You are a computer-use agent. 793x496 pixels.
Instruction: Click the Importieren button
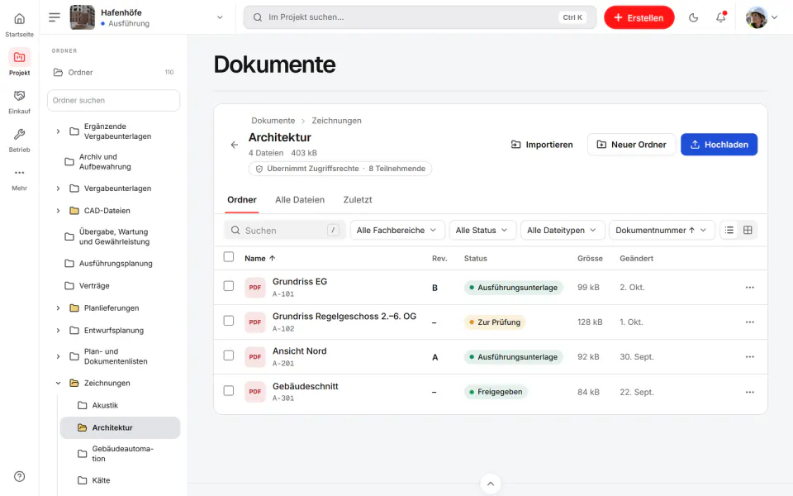tap(542, 145)
